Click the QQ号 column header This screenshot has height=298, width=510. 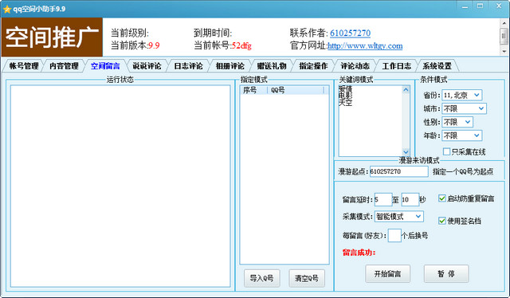click(x=296, y=90)
